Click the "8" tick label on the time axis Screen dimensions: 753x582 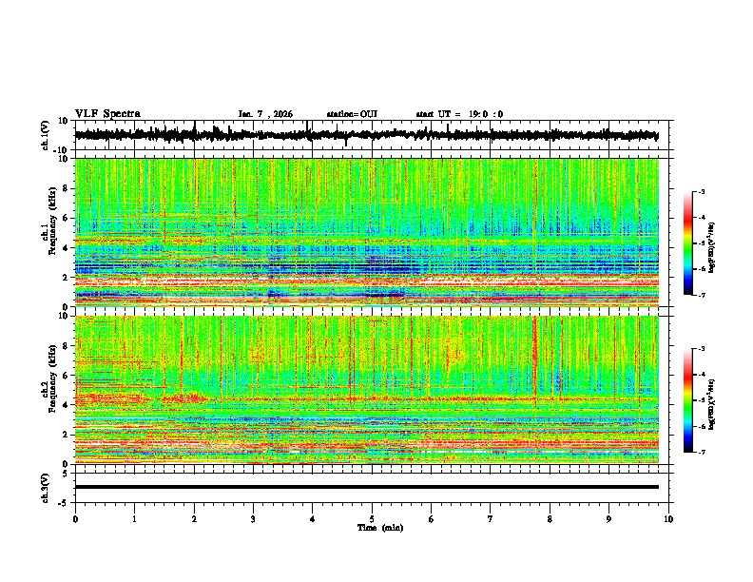pyautogui.click(x=550, y=519)
